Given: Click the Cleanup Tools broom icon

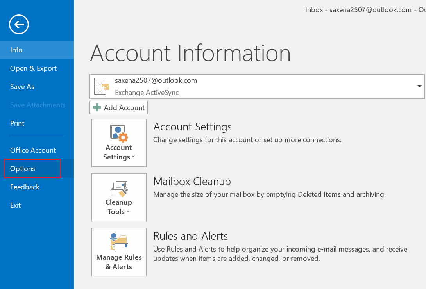Looking at the screenshot, I should pyautogui.click(x=119, y=188).
